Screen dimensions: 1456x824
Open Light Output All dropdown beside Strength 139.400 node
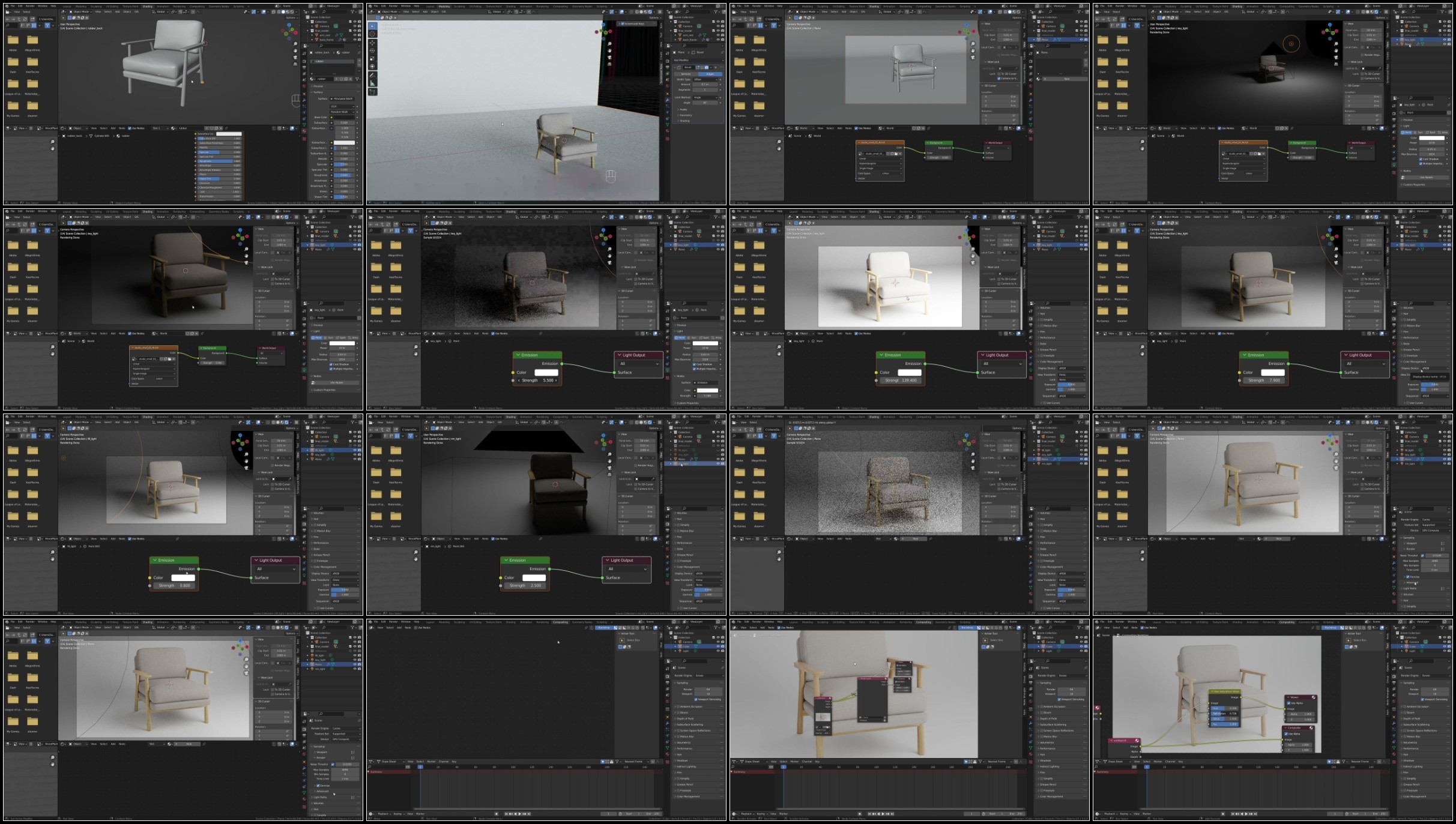point(1002,364)
